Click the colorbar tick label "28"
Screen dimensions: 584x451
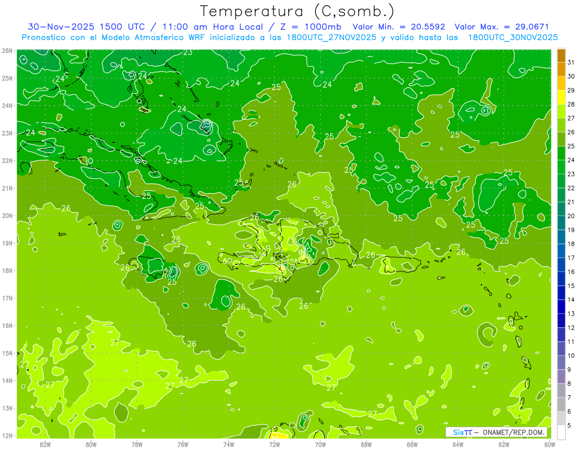pos(571,104)
